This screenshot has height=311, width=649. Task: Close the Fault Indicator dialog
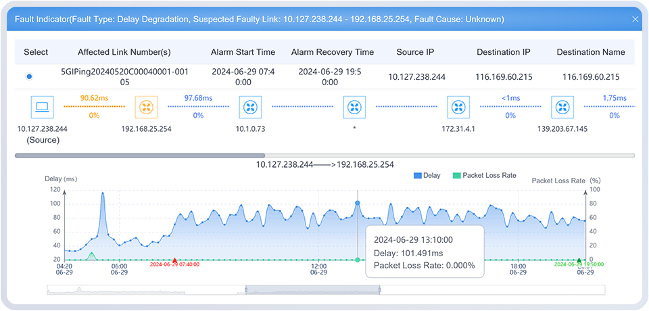click(635, 20)
